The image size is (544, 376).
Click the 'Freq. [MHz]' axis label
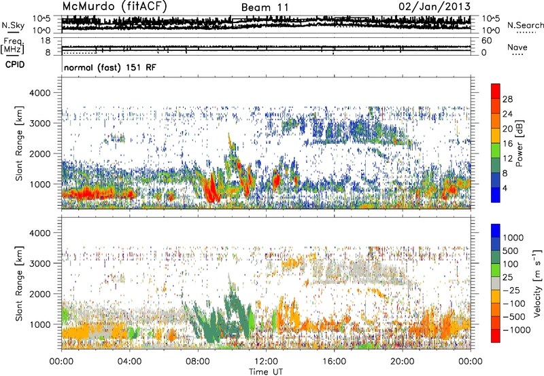[12, 46]
